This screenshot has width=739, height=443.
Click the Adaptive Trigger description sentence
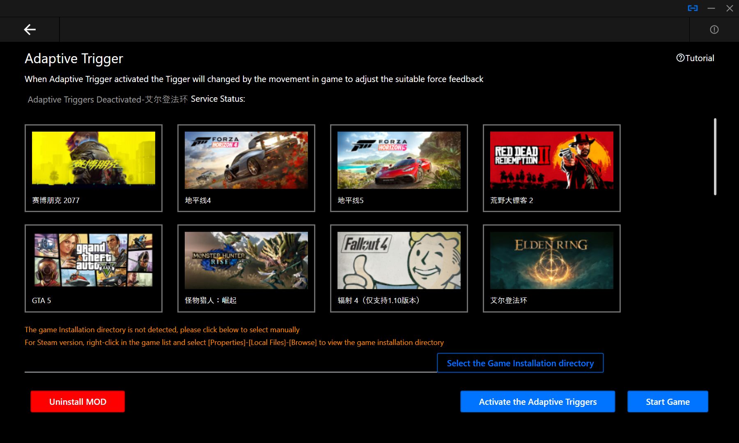click(254, 79)
